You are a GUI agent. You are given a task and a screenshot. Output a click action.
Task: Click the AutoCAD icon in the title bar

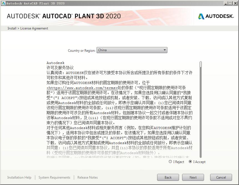tap(3, 3)
